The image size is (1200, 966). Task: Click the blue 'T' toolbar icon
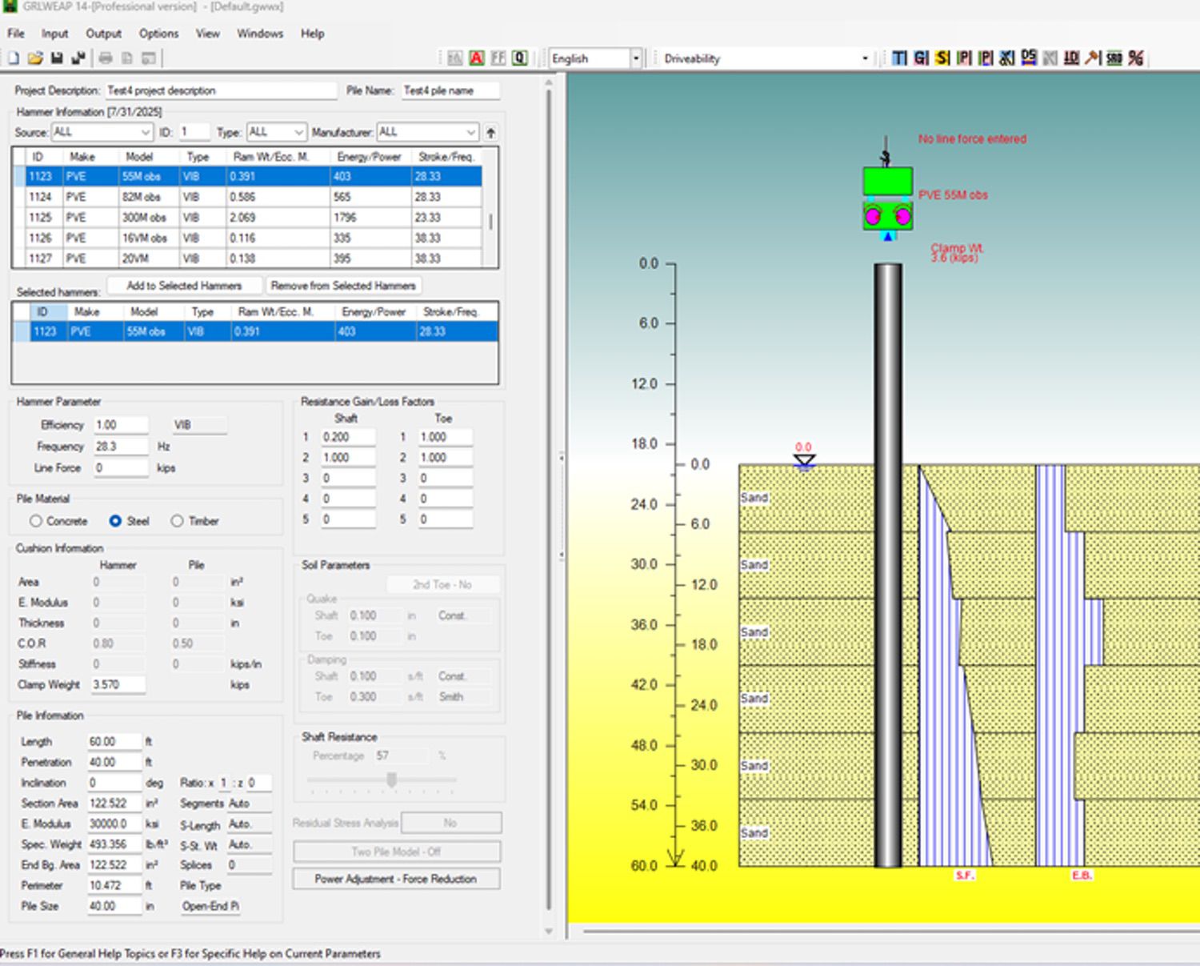(x=899, y=58)
